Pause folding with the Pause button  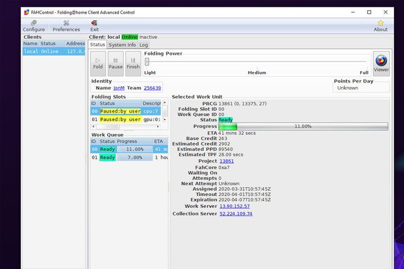[116, 63]
